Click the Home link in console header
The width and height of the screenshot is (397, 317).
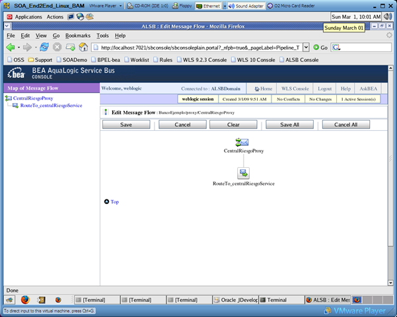(x=264, y=88)
